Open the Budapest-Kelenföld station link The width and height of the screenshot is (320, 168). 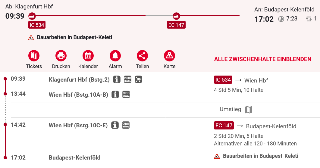[x=74, y=158]
